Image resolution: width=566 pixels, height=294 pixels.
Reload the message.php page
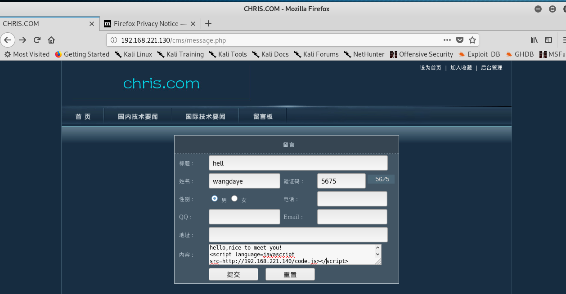click(x=37, y=40)
